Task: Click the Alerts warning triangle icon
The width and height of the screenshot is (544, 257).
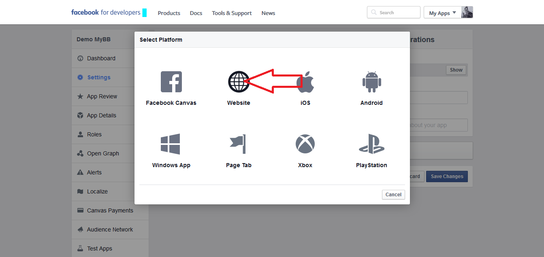Action: (x=80, y=172)
